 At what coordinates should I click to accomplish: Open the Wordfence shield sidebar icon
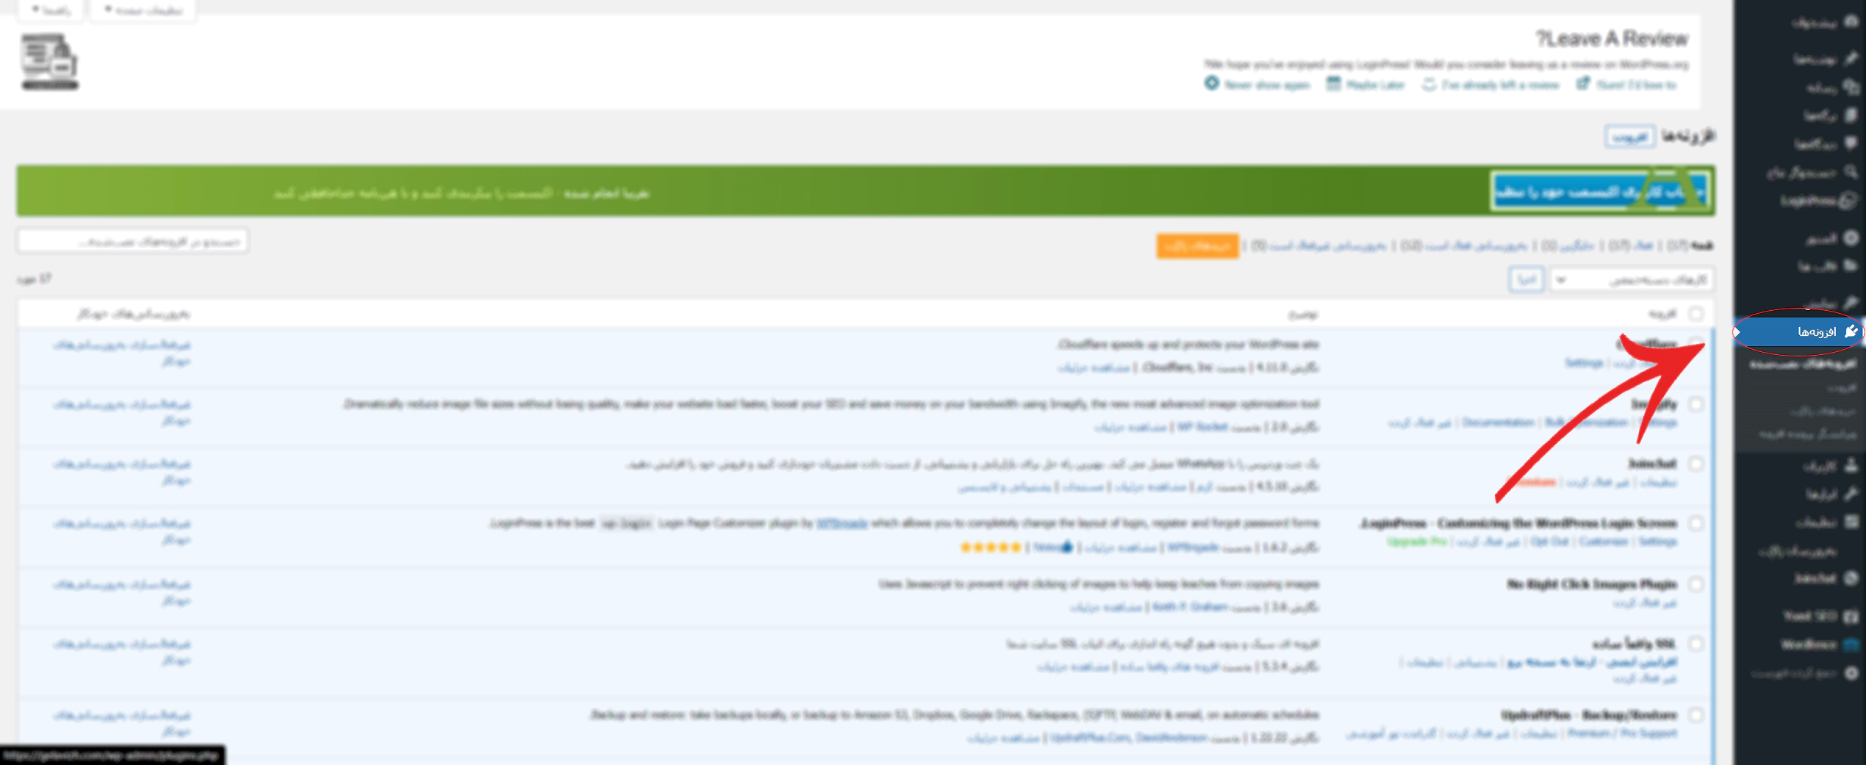point(1851,644)
